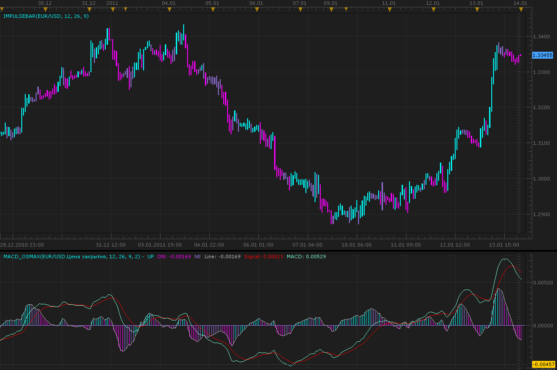The image size is (557, 370).
Task: Click the magenta DN: -0.00169 legend value
Action: (174, 257)
